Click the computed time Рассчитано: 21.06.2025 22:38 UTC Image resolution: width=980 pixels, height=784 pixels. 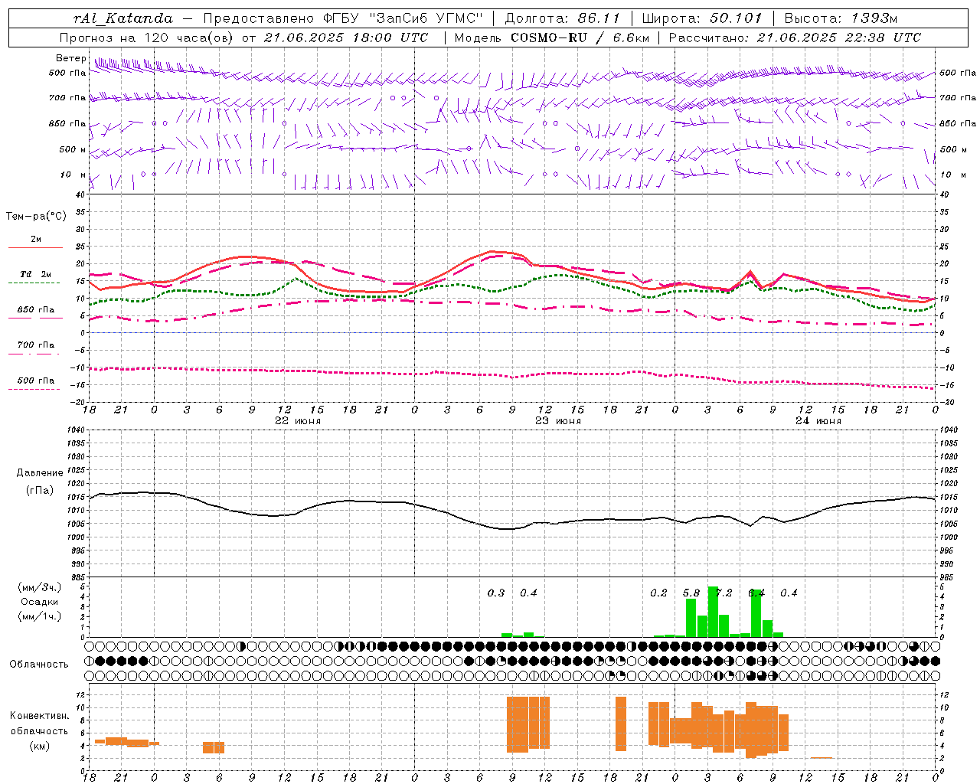pyautogui.click(x=795, y=38)
